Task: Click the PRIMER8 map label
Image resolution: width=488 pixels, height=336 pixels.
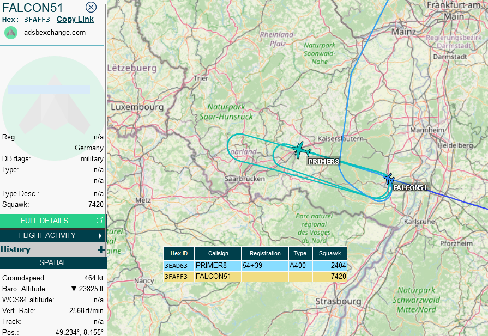Action: coord(323,162)
